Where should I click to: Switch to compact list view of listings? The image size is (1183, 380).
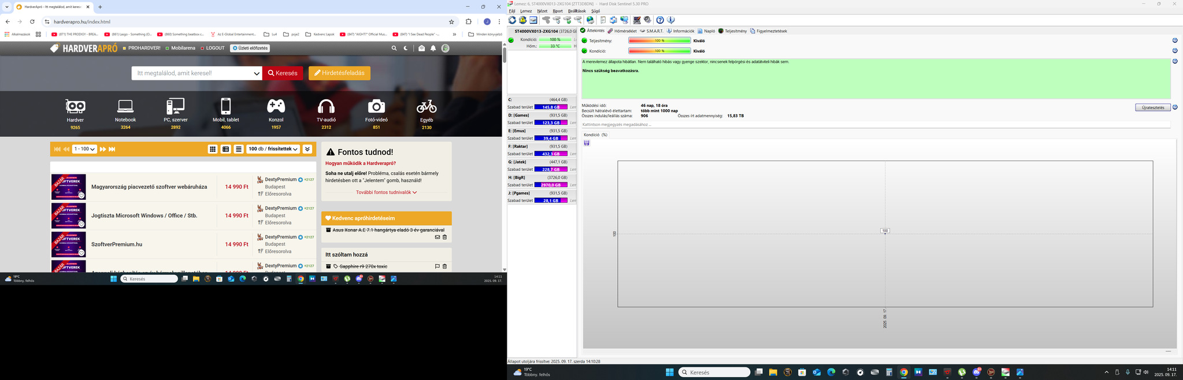point(238,149)
